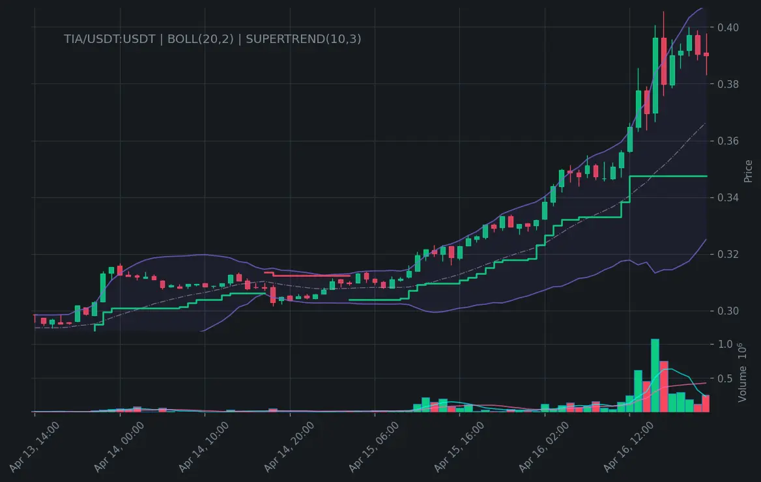Click the 0.30 price axis label
Screen dimensions: 761x482
point(728,311)
